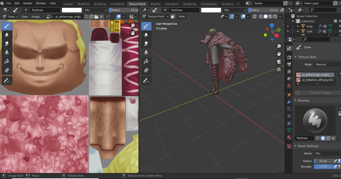Select the Clone tool in 3D viewport toolbar

146,52
